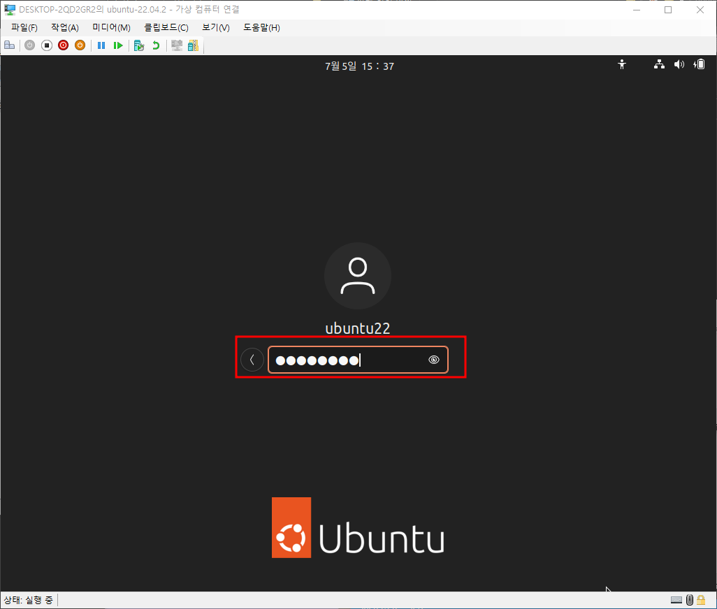Viewport: 717px width, 609px height.
Task: Click the ubuntu22 user avatar
Action: pyautogui.click(x=358, y=276)
